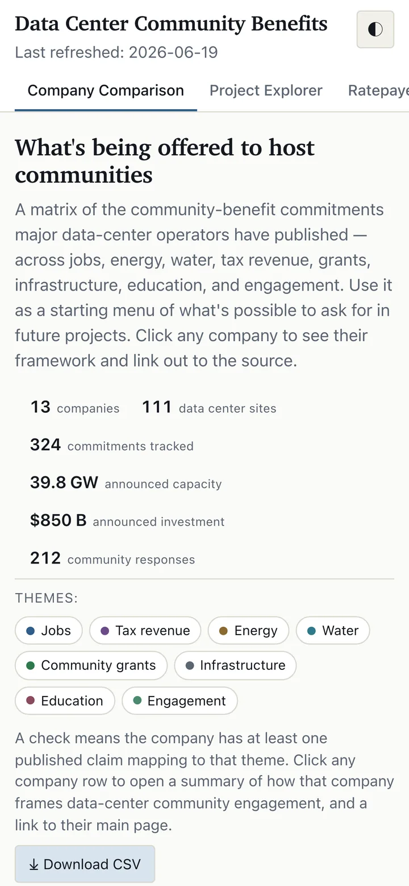The image size is (409, 886).
Task: Click the Data Center Community Benefits title
Action: 171,24
